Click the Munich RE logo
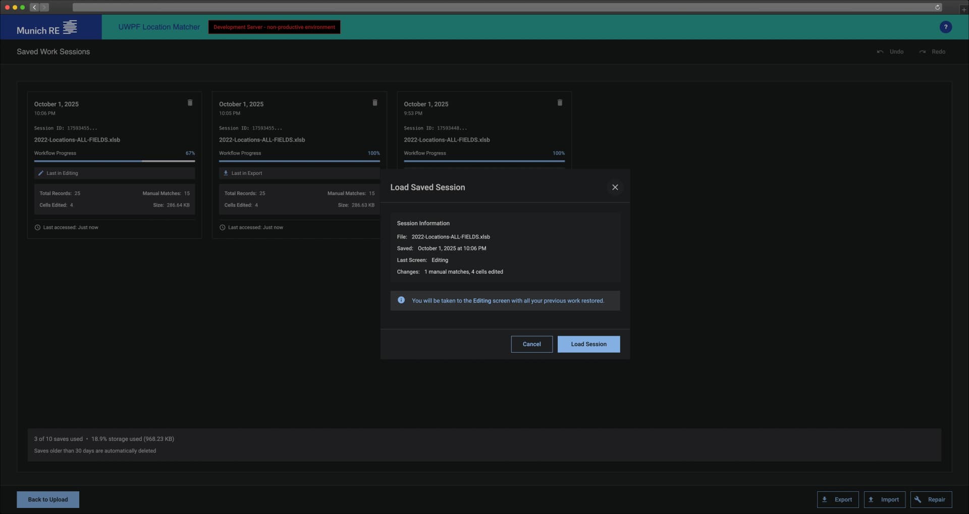The image size is (969, 514). 47,27
